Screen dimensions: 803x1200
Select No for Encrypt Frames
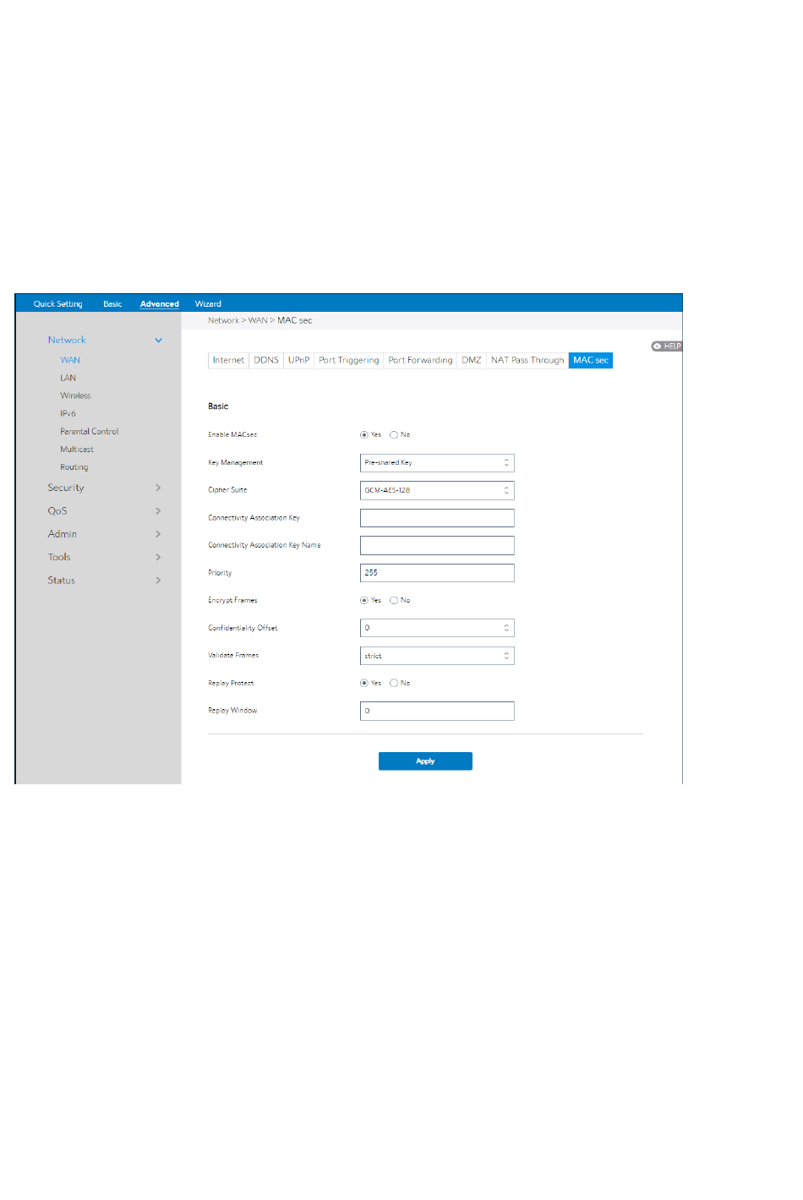pyautogui.click(x=394, y=601)
